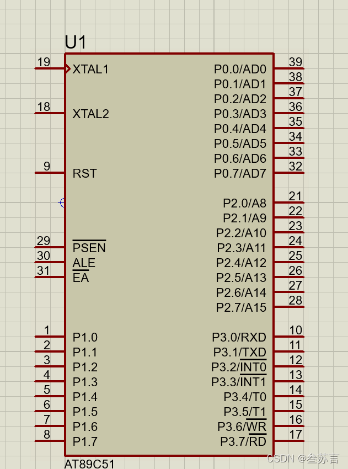The height and width of the screenshot is (469, 348).
Task: Click the P3.5/T1 pin label
Action: click(x=245, y=412)
